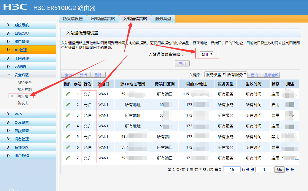Image resolution: width=308 pixels, height=191 pixels.
Task: Expand the AP管理 menu
Action: click(x=28, y=50)
